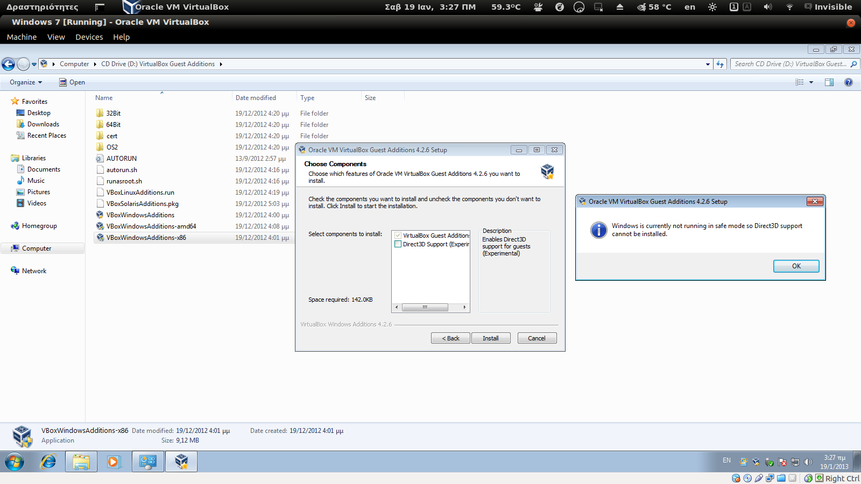Viewport: 861px width, 484px height.
Task: Select Downloads in navigation pane
Action: [x=43, y=124]
